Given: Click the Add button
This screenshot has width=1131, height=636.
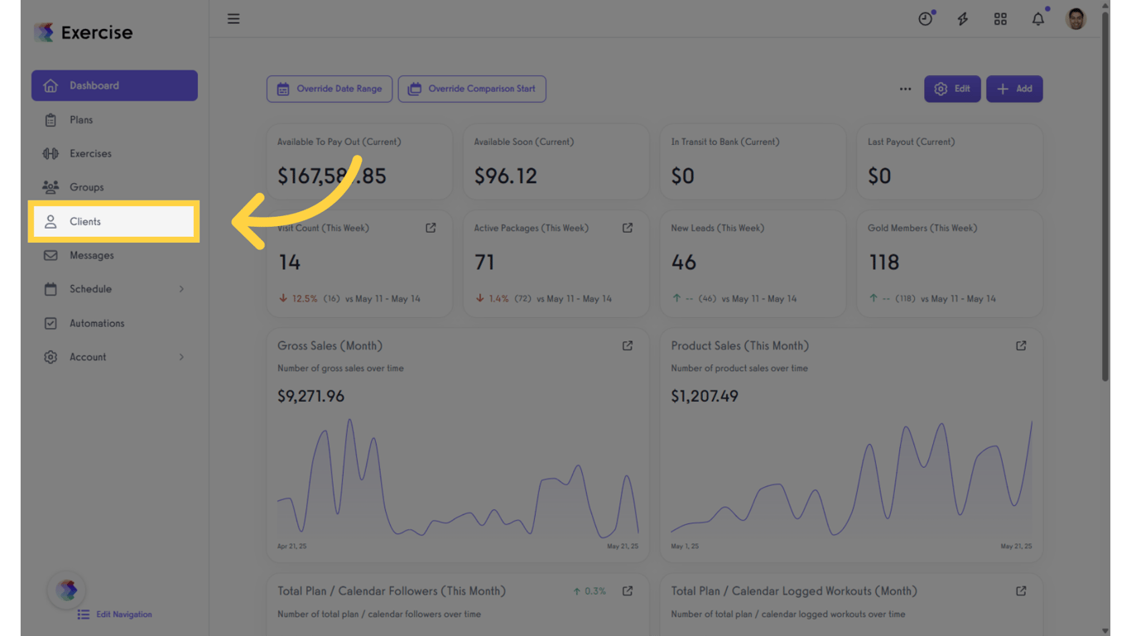Looking at the screenshot, I should click(x=1014, y=89).
